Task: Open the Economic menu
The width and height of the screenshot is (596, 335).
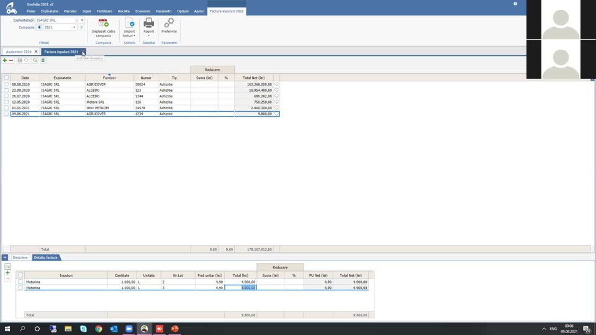Action: coord(143,11)
